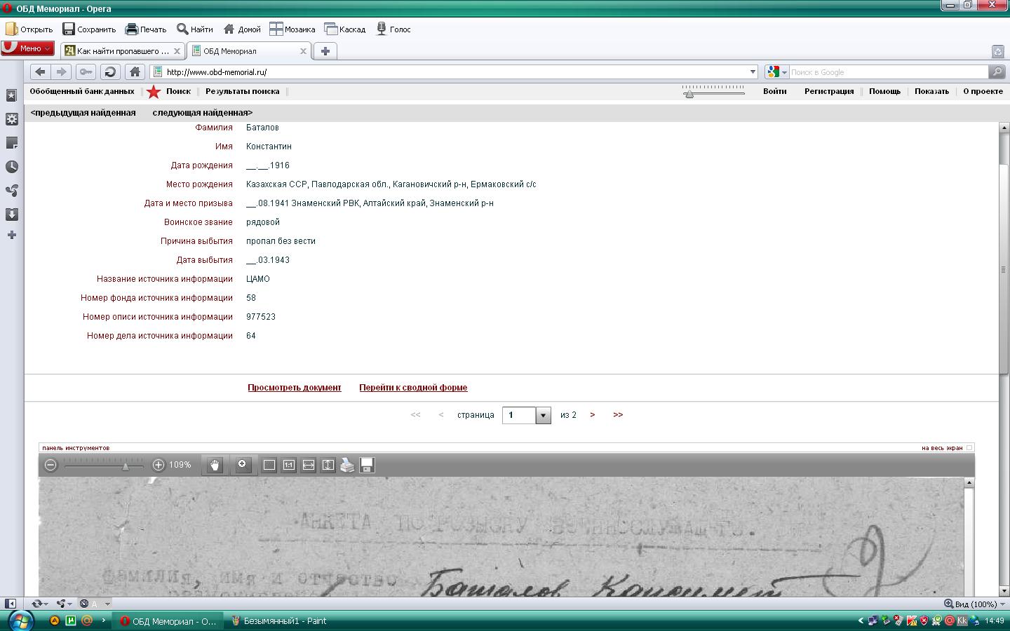The image size is (1010, 631).
Task: Open the Результаты поиска menu item
Action: (x=242, y=91)
